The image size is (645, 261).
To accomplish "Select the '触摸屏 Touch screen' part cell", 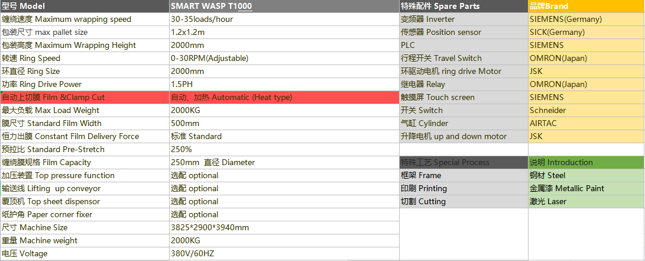I will [463, 98].
